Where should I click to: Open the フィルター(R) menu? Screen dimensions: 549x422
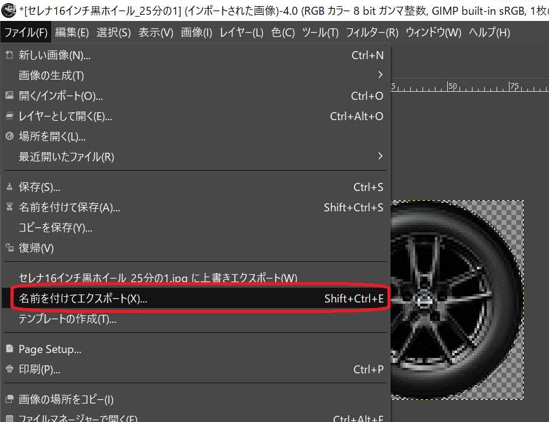[x=372, y=32]
